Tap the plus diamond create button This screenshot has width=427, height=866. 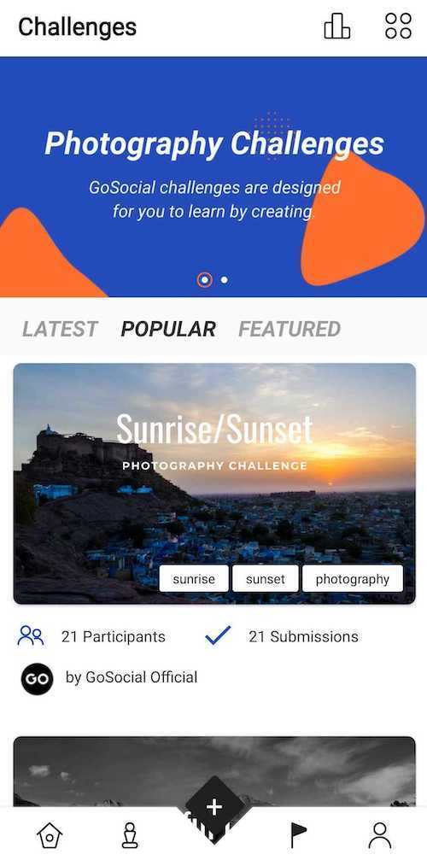coord(213,809)
